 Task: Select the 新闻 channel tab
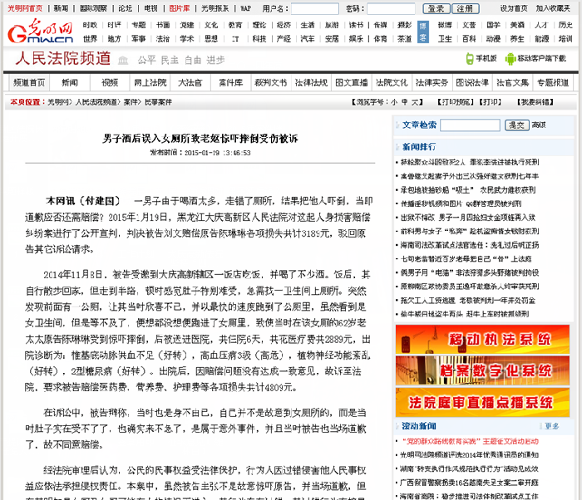(70, 83)
